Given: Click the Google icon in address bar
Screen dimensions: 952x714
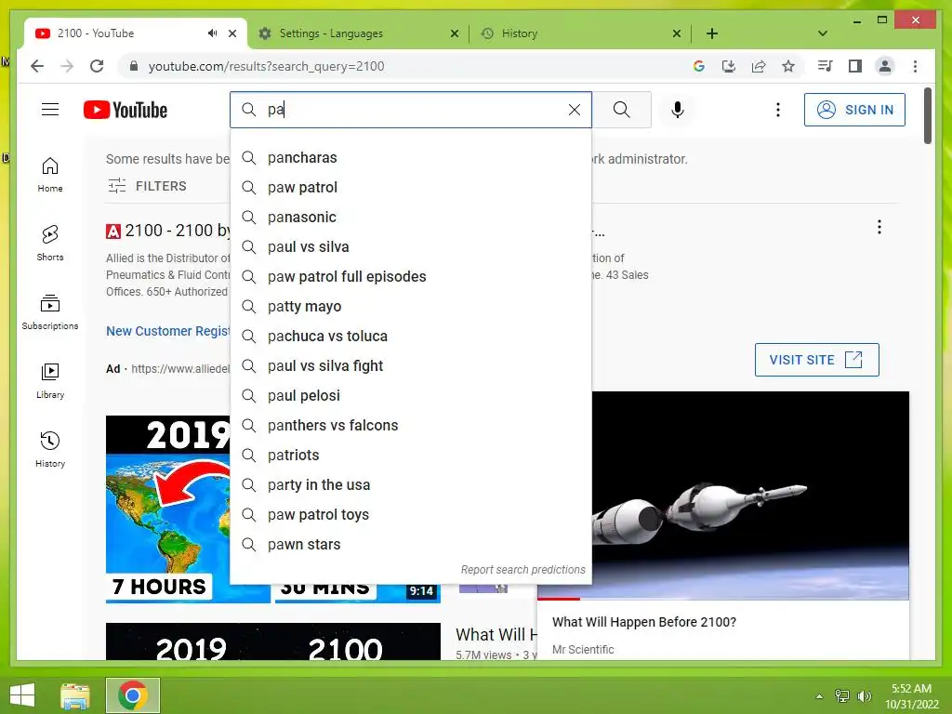Looking at the screenshot, I should pos(699,66).
